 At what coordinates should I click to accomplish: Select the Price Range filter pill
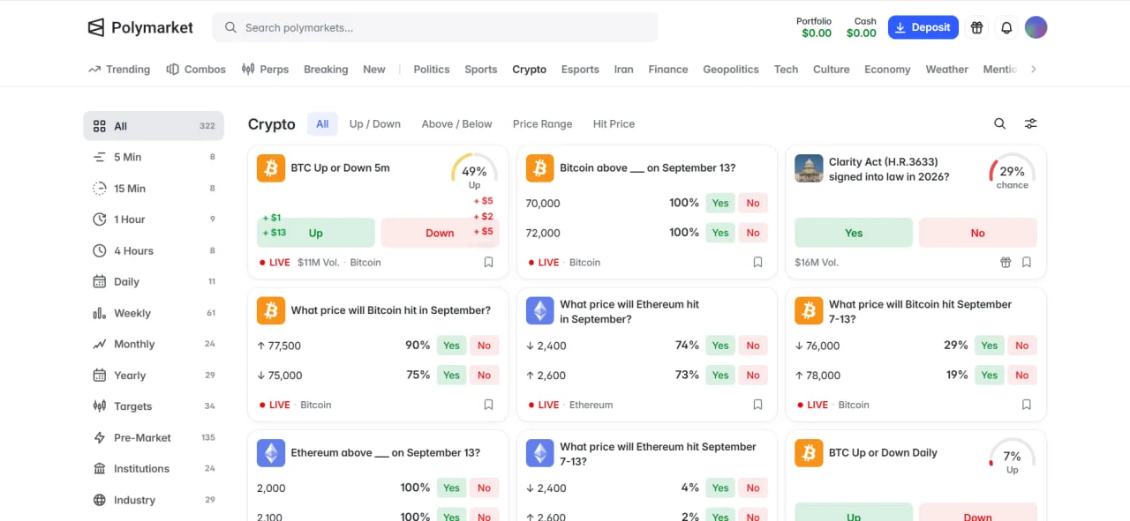(x=543, y=123)
